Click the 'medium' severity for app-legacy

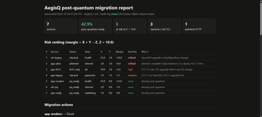point(132,75)
